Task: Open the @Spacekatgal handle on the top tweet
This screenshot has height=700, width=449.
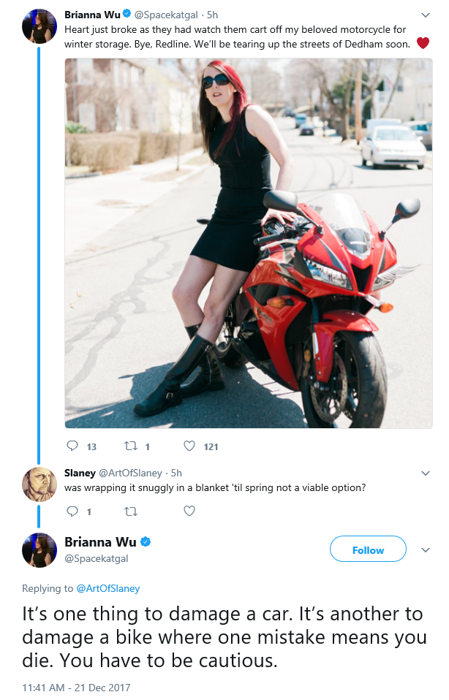Action: (x=166, y=15)
